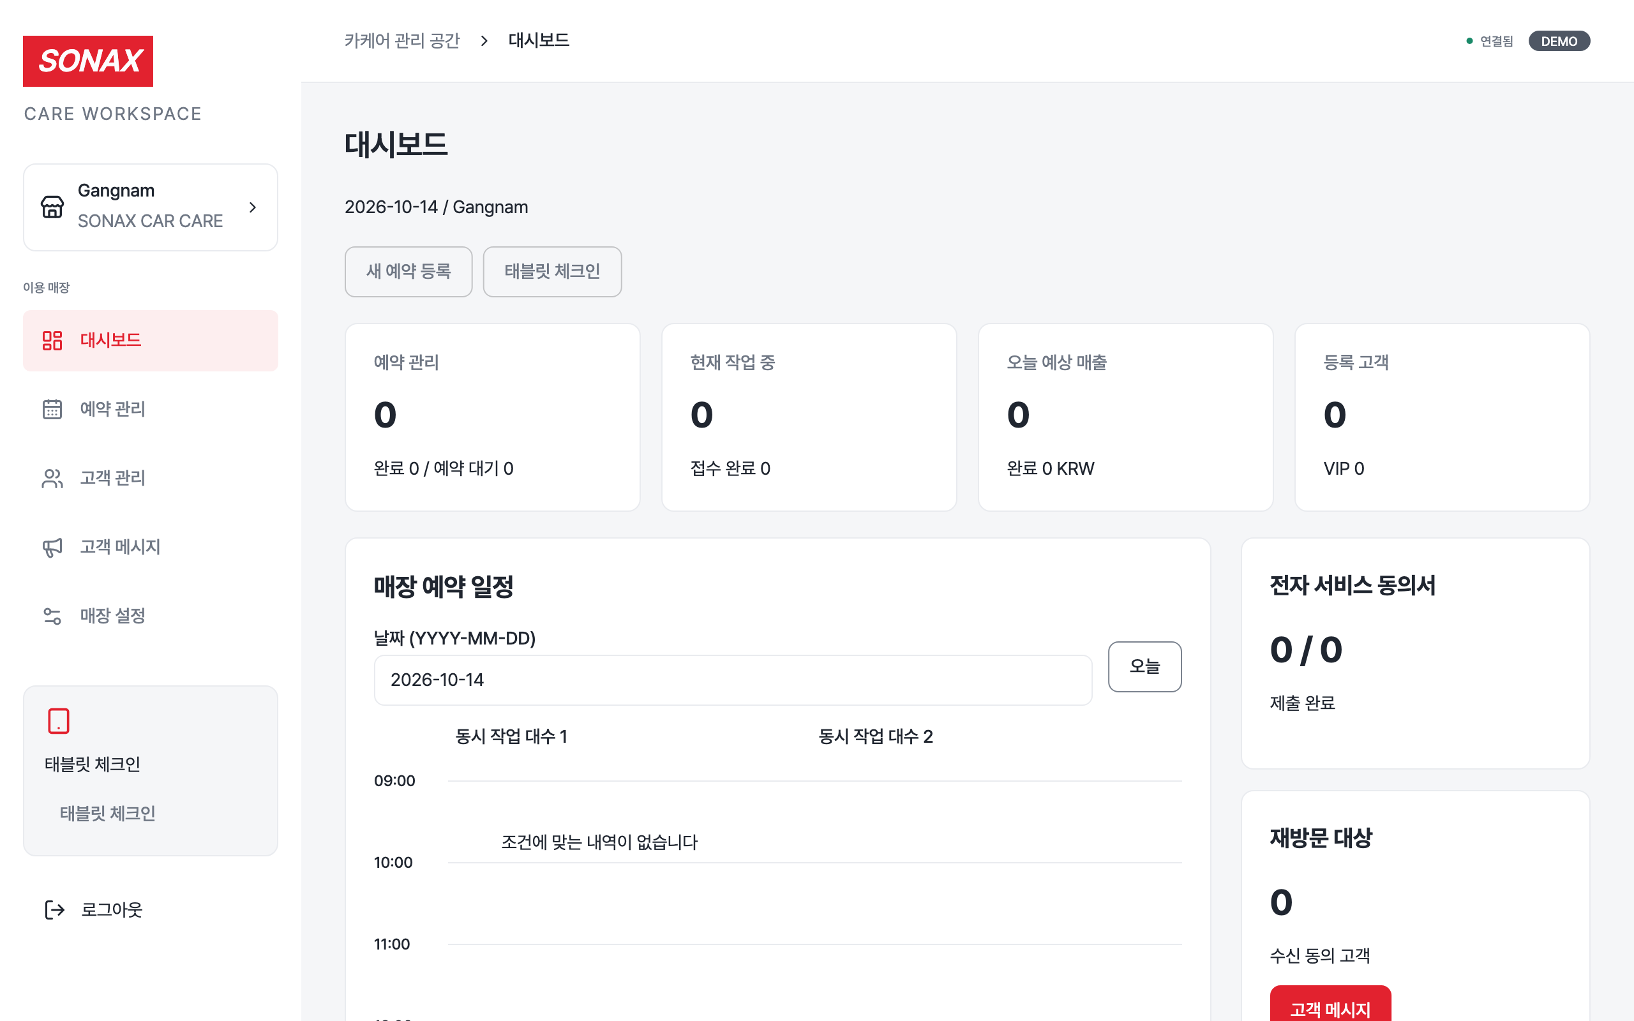Click the date input field showing 2026-10-14
The height and width of the screenshot is (1021, 1634).
733,680
